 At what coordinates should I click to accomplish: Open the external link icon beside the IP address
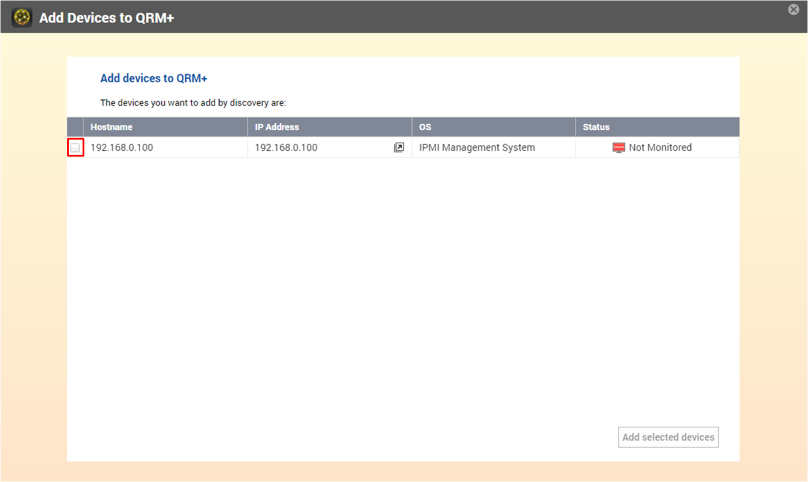coord(399,148)
